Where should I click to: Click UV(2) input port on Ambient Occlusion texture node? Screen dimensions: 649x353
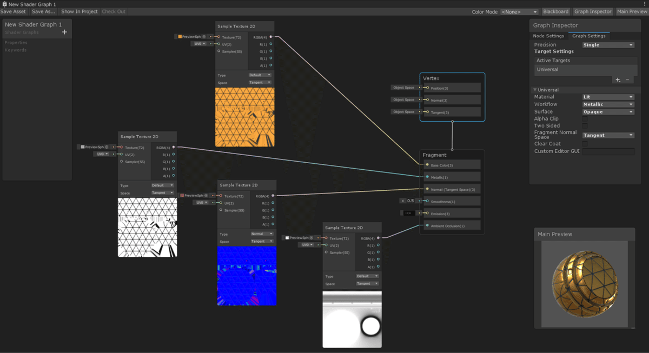[326, 245]
